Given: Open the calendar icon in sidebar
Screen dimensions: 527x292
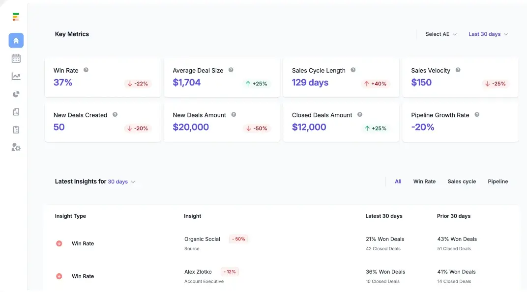Looking at the screenshot, I should (16, 58).
